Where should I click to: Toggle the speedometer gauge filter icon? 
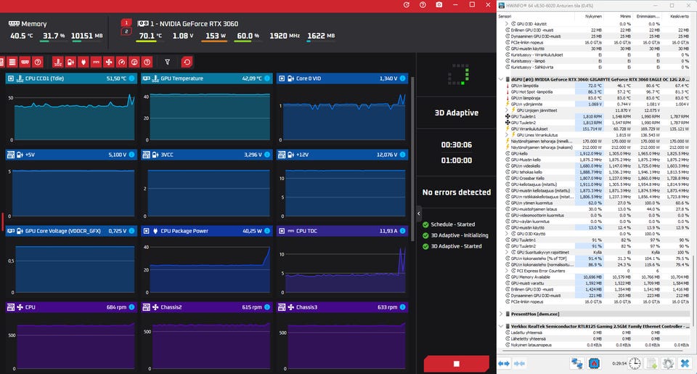click(x=121, y=62)
